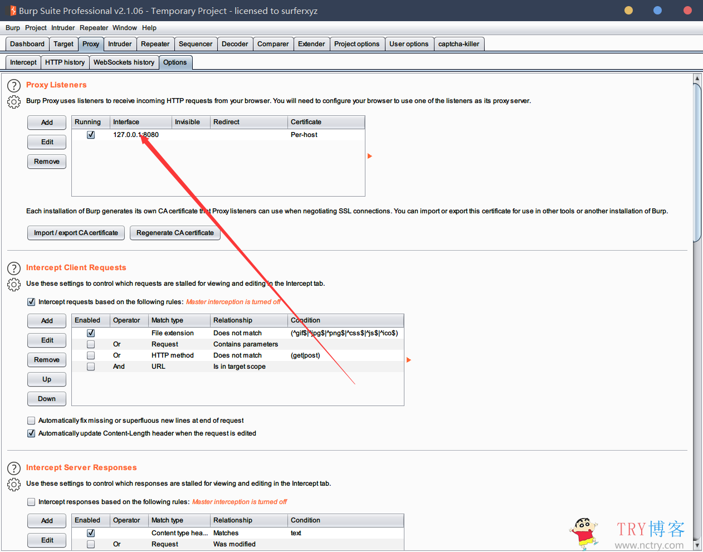Switch to the Intercept sub-tab
The image size is (703, 552).
click(x=23, y=62)
